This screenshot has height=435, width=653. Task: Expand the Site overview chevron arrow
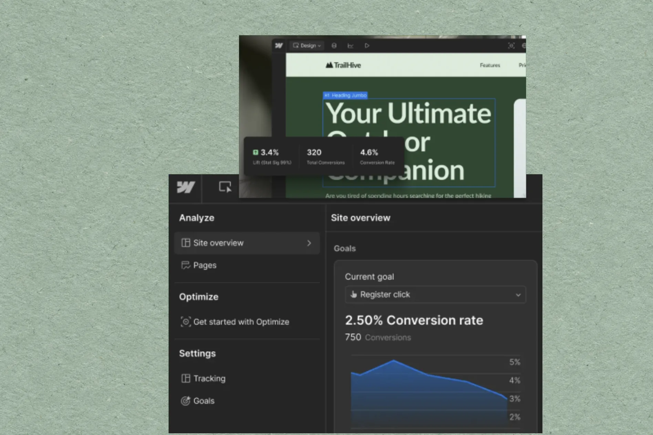point(309,243)
